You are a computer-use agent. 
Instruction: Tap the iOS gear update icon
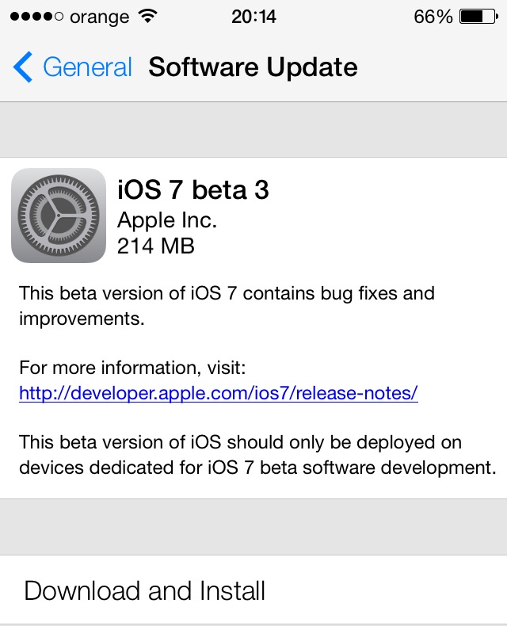[59, 215]
